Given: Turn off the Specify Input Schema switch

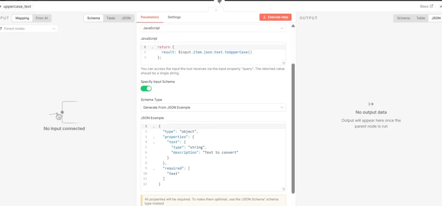Looking at the screenshot, I should pos(146,89).
